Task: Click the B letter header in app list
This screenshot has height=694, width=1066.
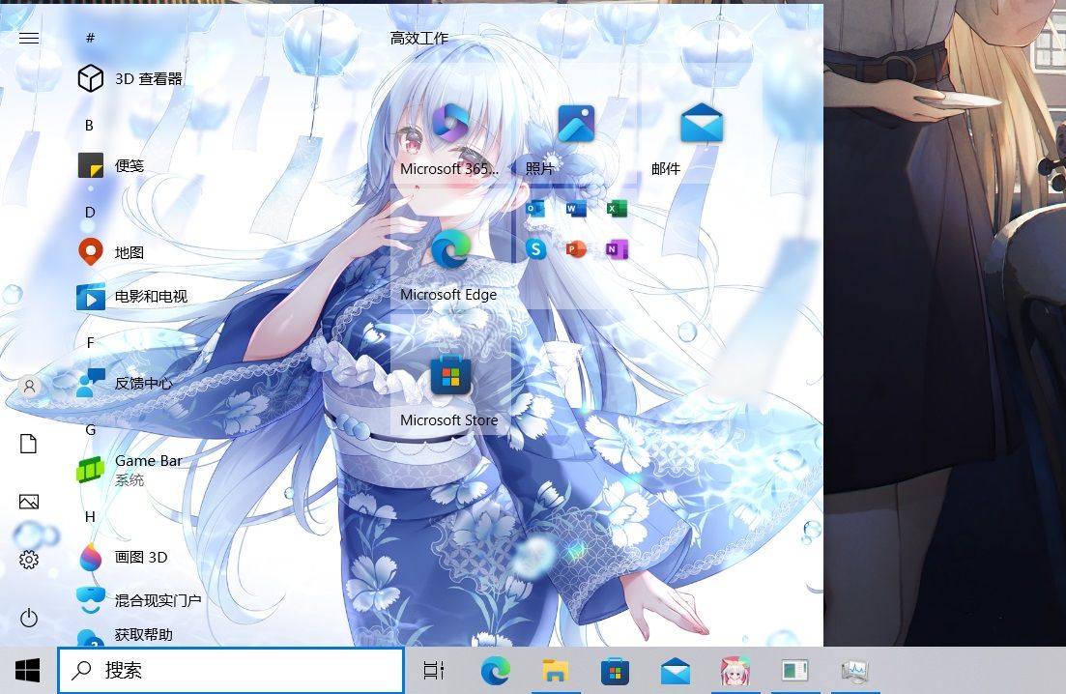Action: point(89,125)
